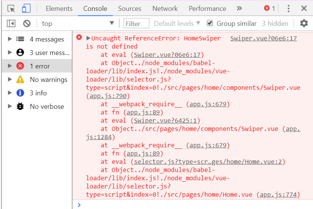Switch to the Console tab
Viewport: 313px width, 209px height.
95,9
